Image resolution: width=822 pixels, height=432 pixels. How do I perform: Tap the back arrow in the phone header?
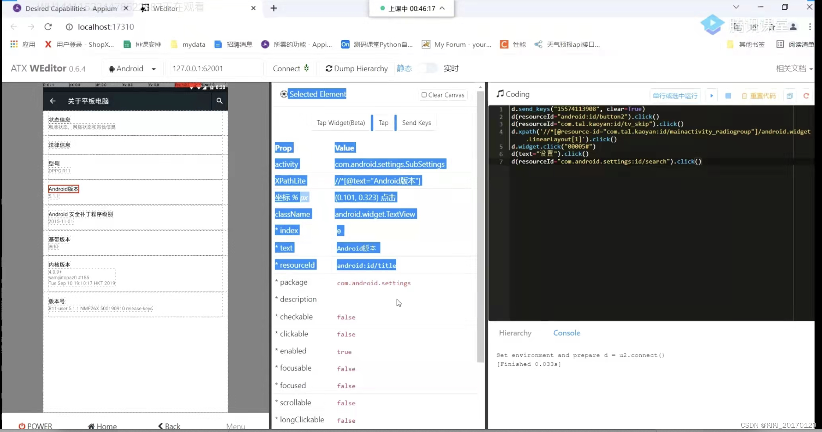[x=53, y=101]
